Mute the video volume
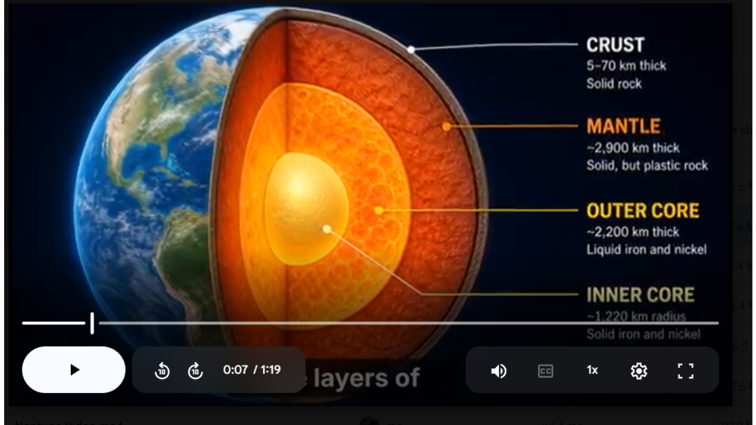 click(x=499, y=371)
